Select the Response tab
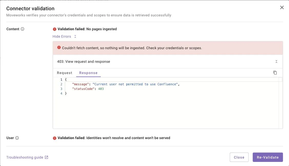 [x=88, y=73]
